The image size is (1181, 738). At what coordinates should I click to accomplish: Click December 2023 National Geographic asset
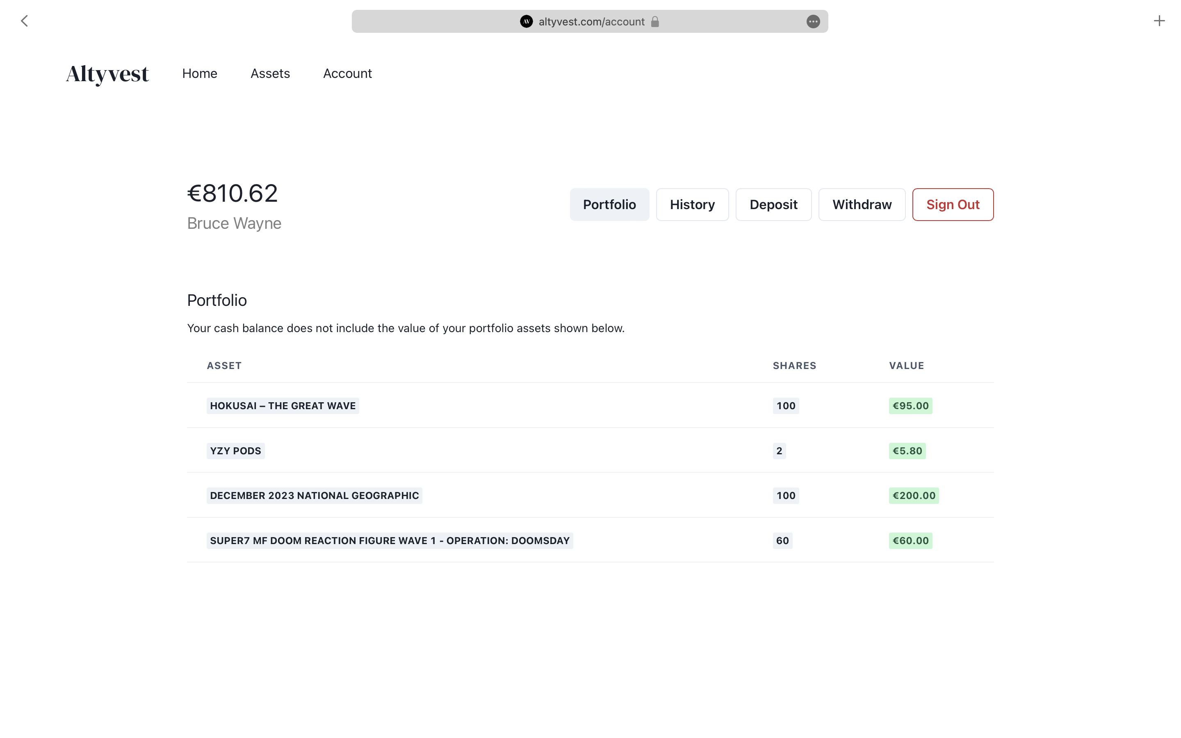[x=314, y=495]
